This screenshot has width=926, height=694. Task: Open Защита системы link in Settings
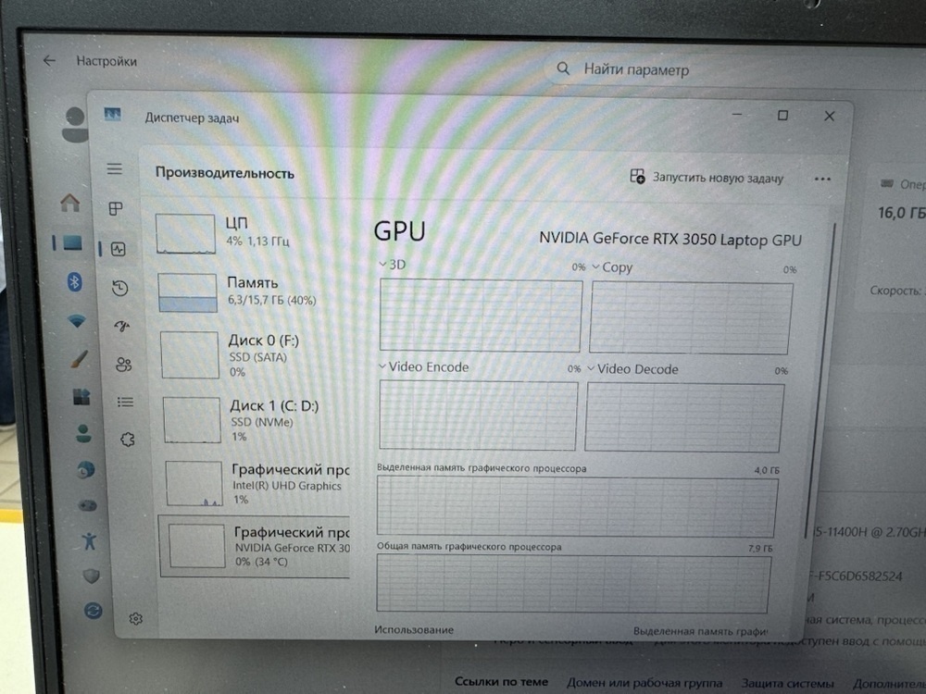pos(788,683)
